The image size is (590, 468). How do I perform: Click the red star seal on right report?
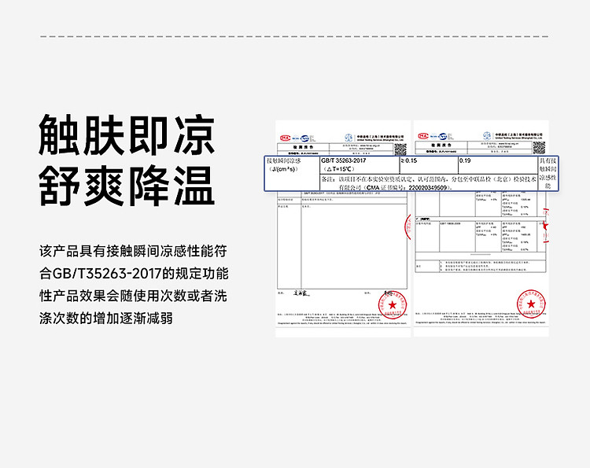coord(531,302)
